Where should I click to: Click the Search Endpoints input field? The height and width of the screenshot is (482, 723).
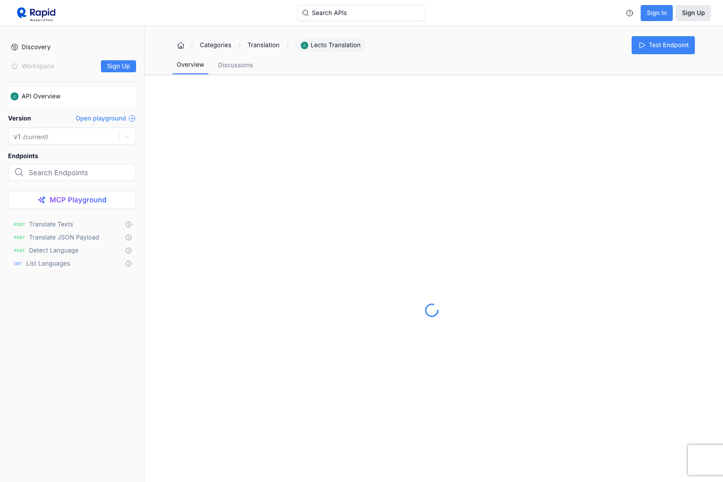[x=72, y=172]
